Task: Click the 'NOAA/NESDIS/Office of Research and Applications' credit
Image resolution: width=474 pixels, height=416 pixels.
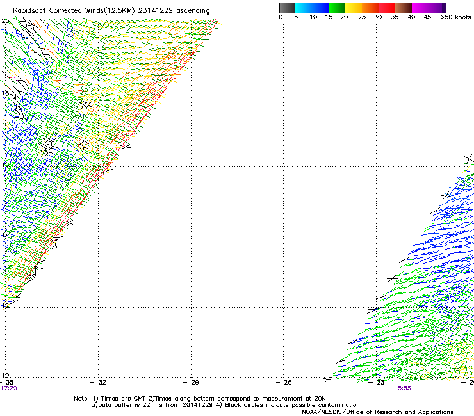Action: tap(377, 412)
